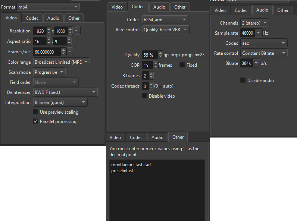
Task: Click Codec threads spinner arrows
Action: tap(151, 86)
